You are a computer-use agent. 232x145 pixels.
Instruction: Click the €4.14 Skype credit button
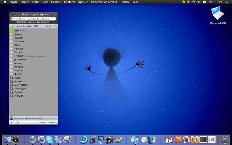coord(48,26)
